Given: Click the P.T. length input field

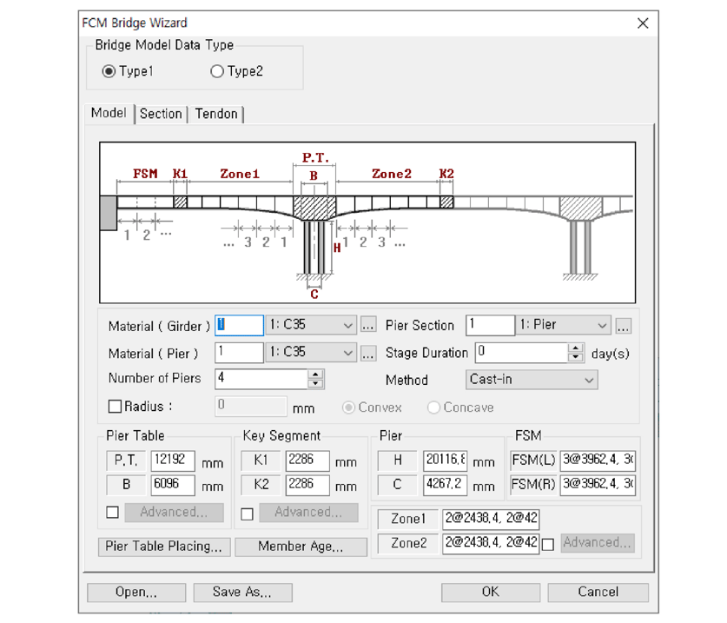Looking at the screenshot, I should [x=174, y=461].
